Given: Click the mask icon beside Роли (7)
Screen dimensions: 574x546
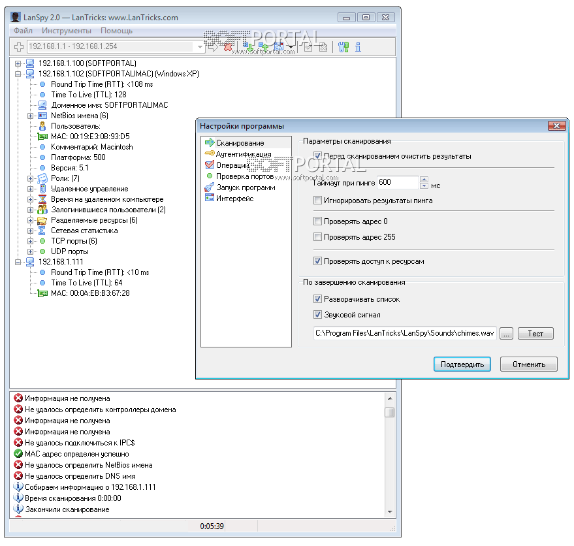Looking at the screenshot, I should click(42, 178).
